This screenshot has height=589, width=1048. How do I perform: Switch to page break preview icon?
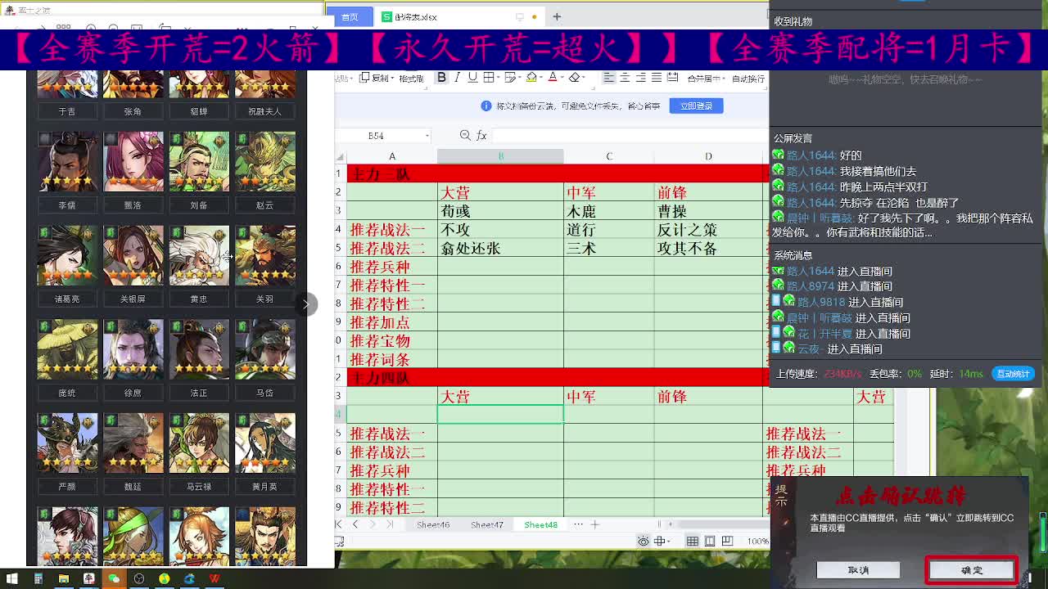[727, 541]
